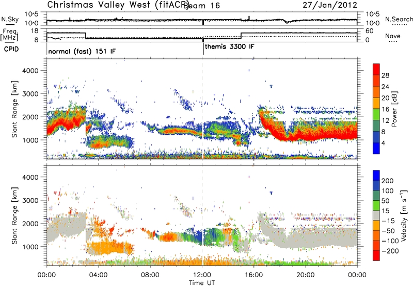
Task: Click the red top segment of power colorbar
Action: (376, 69)
